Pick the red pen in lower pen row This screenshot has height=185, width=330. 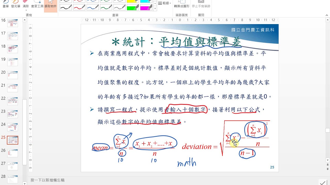pos(79,7)
